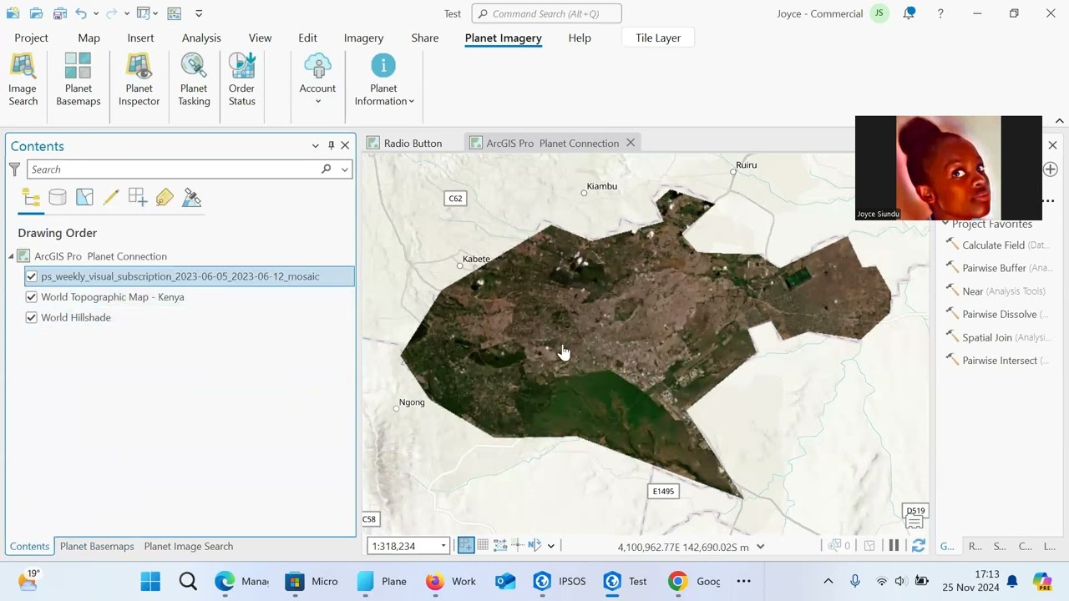
Task: Toggle constraints icon in map status bar
Action: pos(500,546)
